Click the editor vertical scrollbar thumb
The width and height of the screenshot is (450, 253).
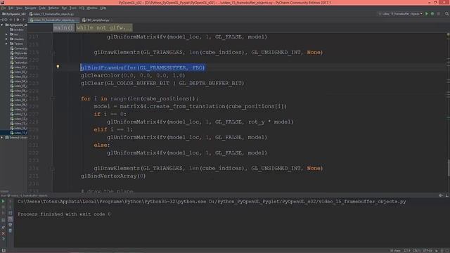(449, 168)
